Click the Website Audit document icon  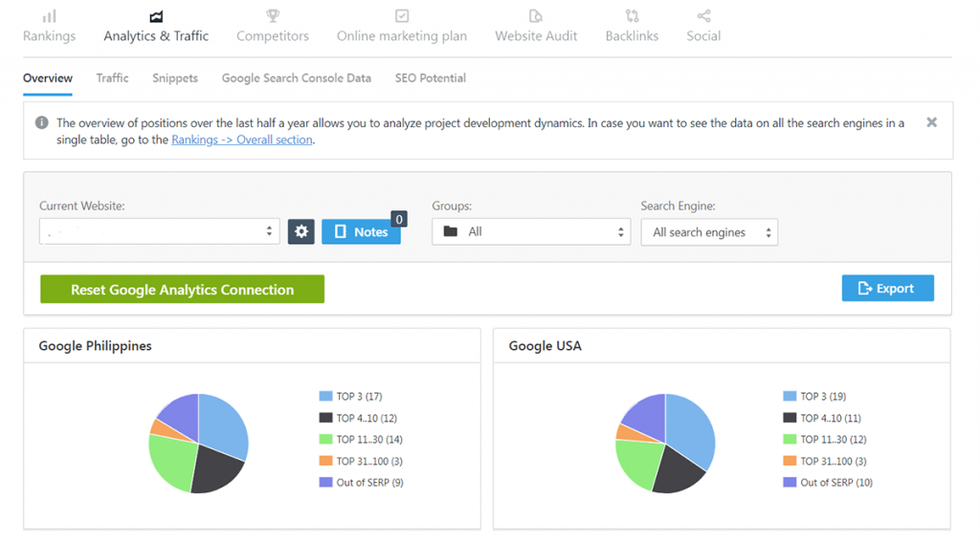(x=536, y=16)
